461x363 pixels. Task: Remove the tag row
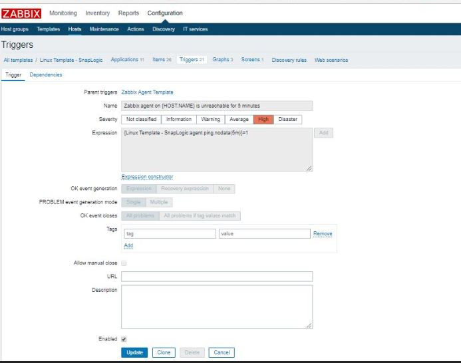[323, 234]
